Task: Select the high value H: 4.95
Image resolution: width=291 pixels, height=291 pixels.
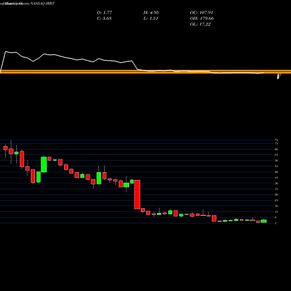Action: pos(151,13)
